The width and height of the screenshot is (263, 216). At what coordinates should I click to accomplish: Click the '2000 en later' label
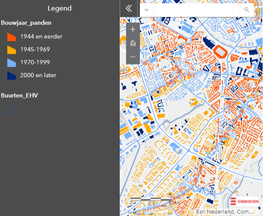tap(38, 75)
